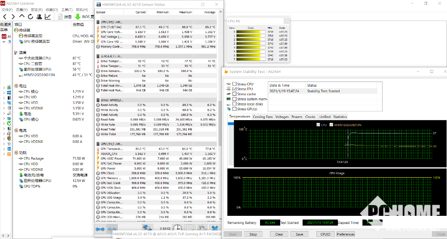Viewport: 447px width, 239px height.
Task: Uncheck the Stress FPU checkbox
Action: point(234,89)
